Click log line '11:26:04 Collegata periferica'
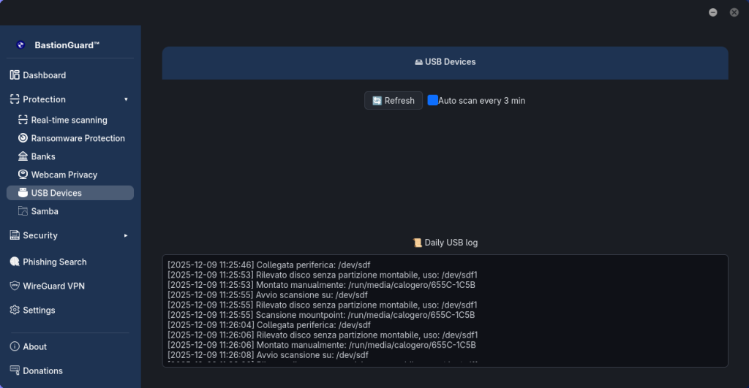 click(269, 325)
